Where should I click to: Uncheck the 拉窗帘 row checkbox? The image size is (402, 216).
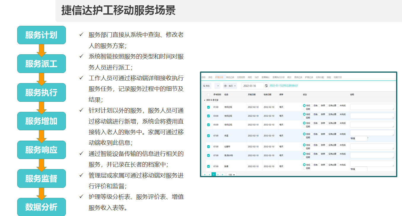point(208,147)
